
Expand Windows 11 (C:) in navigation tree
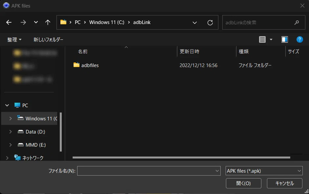coord(11,118)
